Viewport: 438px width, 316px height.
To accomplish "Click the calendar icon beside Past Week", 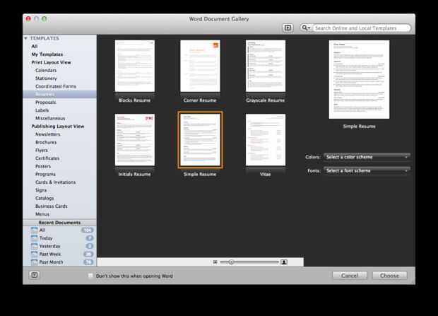I will coord(35,254).
